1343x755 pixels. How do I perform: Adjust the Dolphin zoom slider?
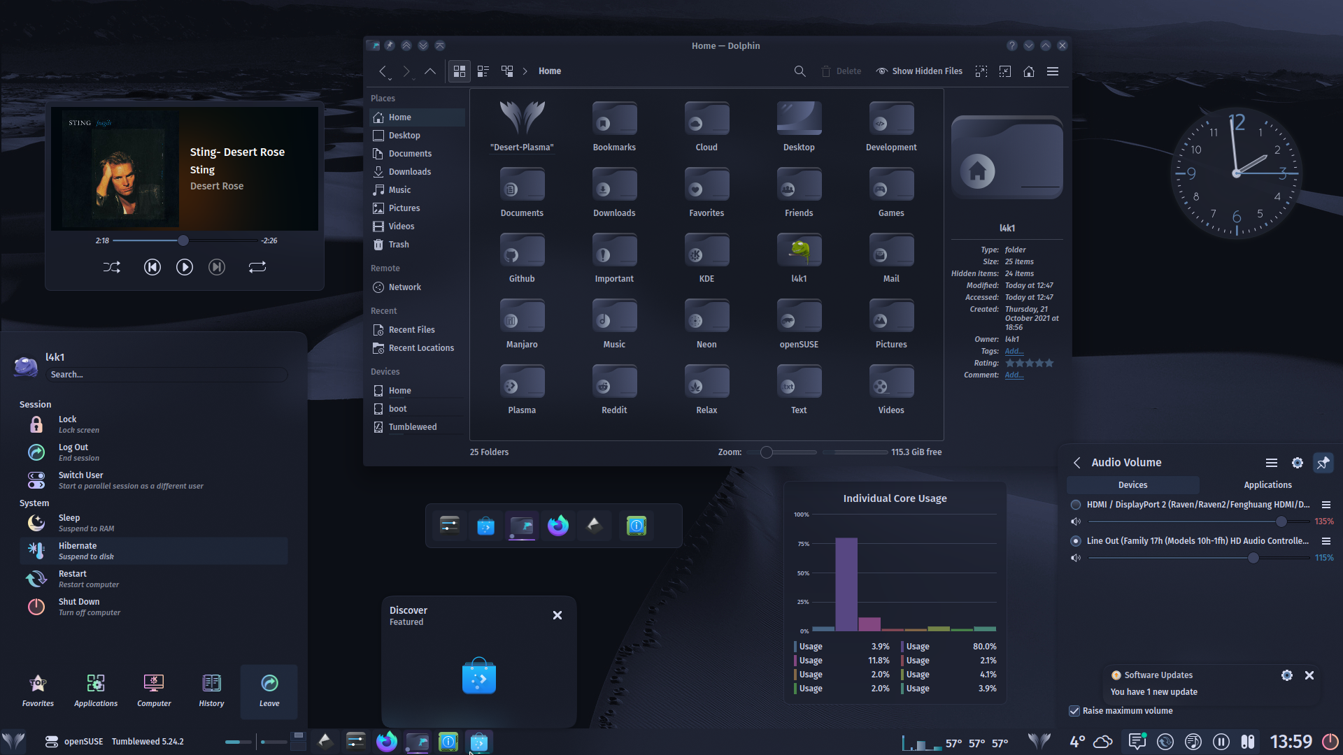pos(781,452)
